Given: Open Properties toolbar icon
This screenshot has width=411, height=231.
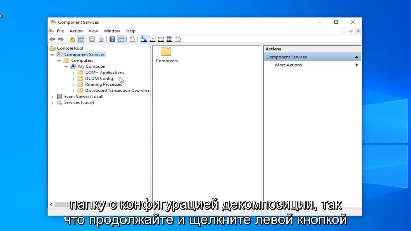Looking at the screenshot, I should [x=92, y=39].
